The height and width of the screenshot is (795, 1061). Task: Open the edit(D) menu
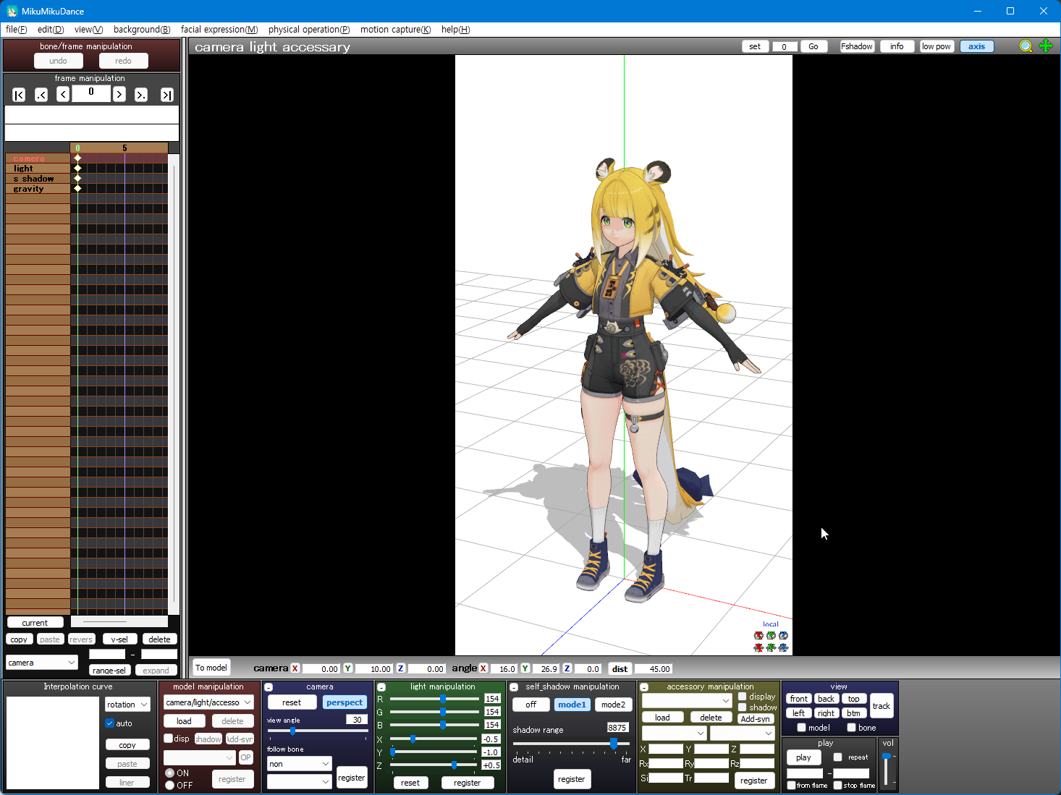(x=51, y=30)
